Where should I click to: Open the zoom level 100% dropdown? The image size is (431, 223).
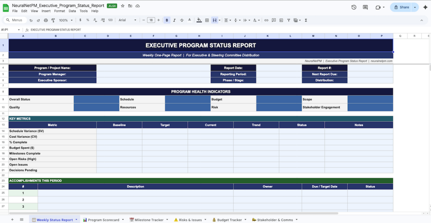pyautogui.click(x=66, y=20)
